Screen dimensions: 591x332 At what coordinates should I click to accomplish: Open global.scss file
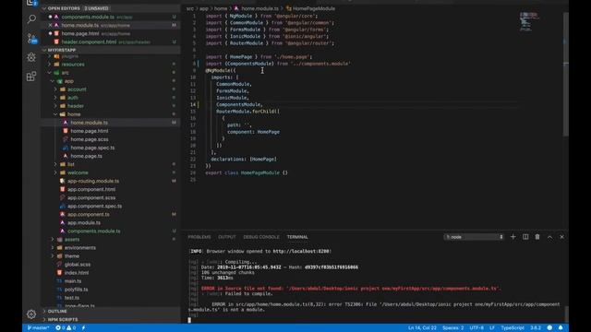(x=78, y=265)
